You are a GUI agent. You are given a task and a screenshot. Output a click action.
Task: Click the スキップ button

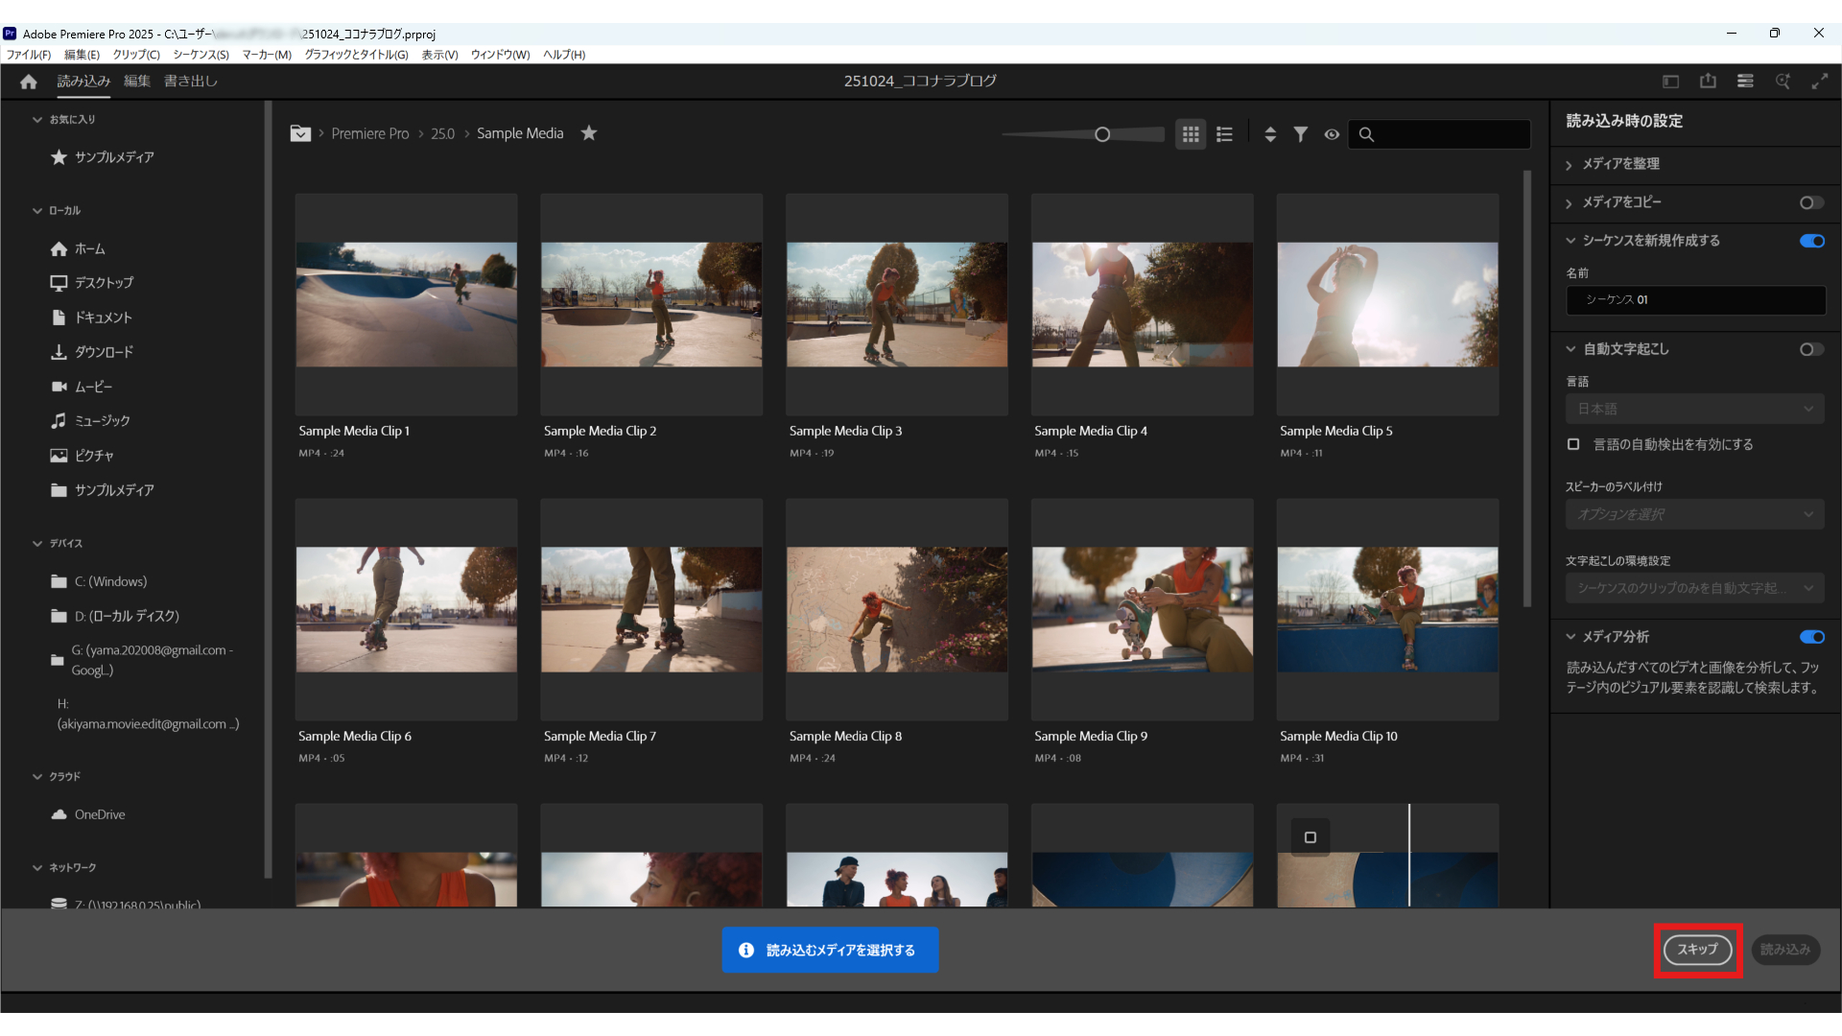[1697, 950]
